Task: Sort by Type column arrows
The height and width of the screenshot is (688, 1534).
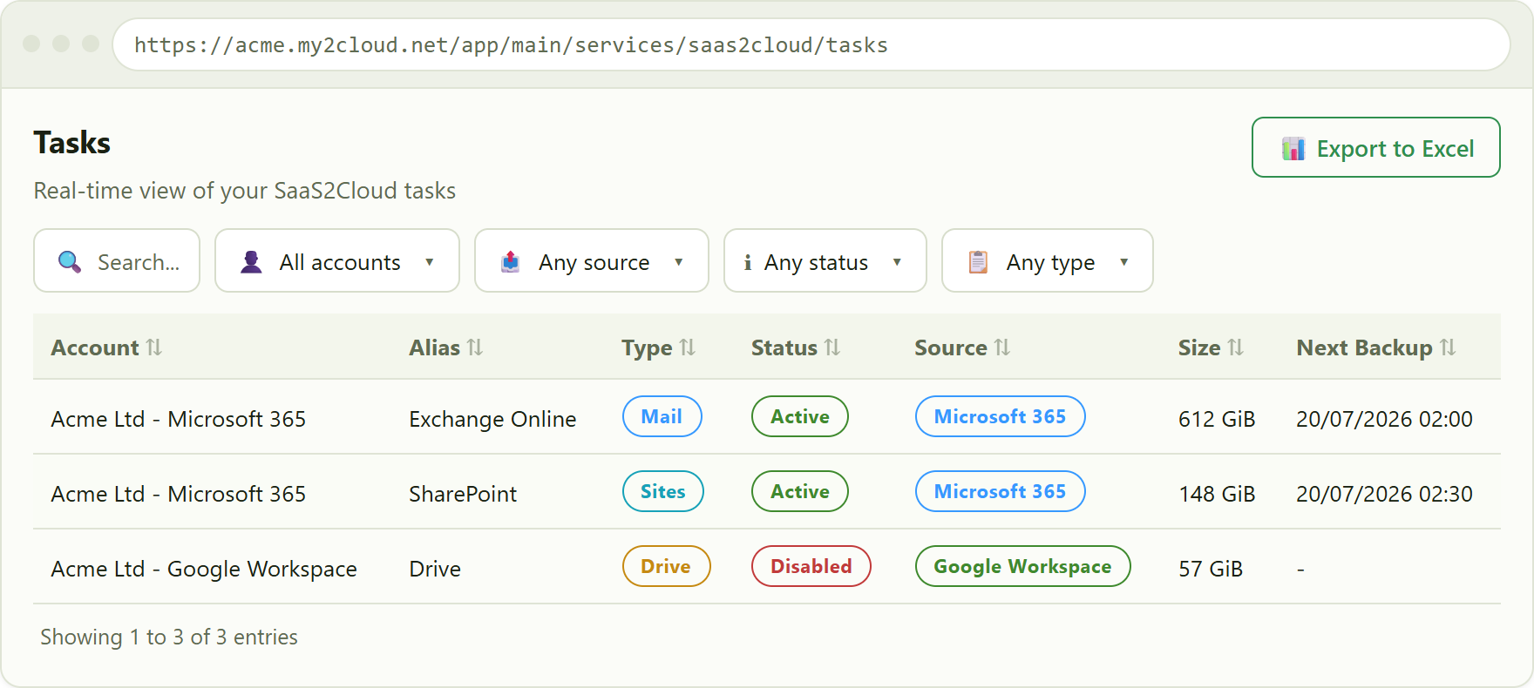Action: tap(688, 347)
